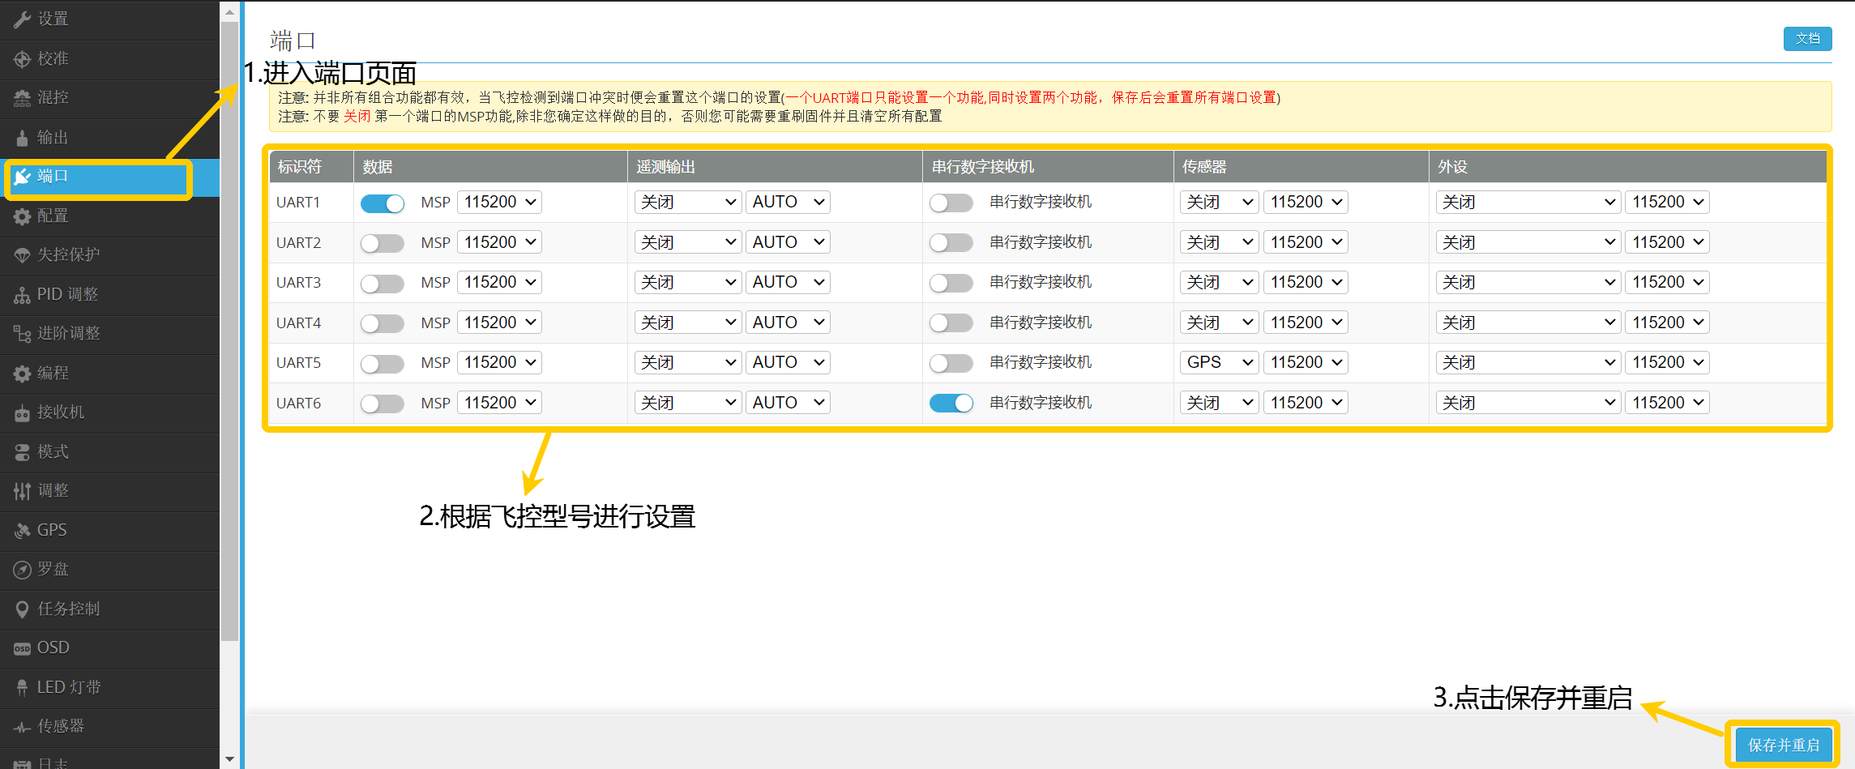Click the satellite icon beside GPS
Image resolution: width=1855 pixels, height=769 pixels.
(22, 531)
